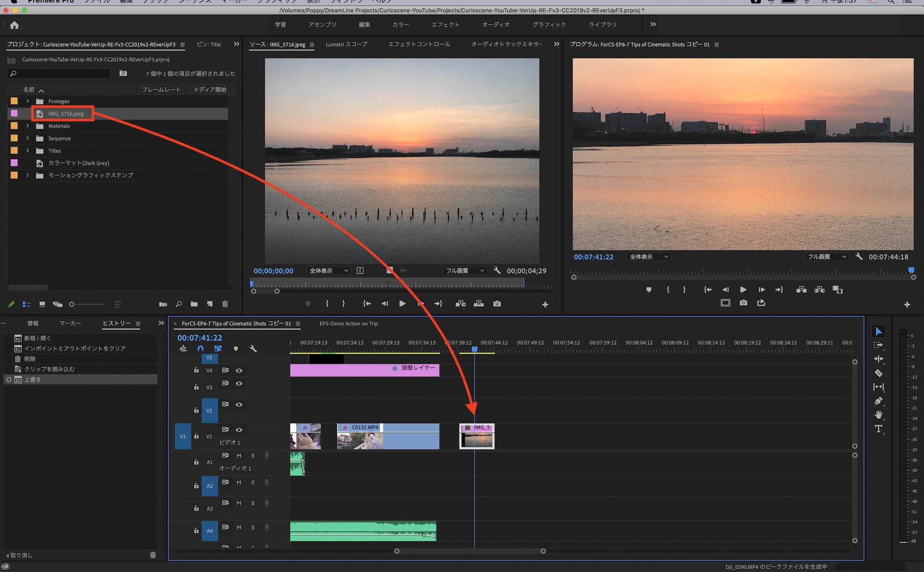Play the Program monitor sequence
924x572 pixels.
tap(743, 290)
